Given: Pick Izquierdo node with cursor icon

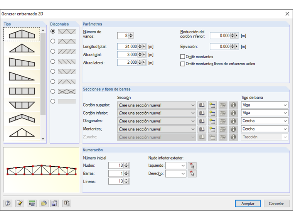Looking at the screenshot, I should coord(192,166).
